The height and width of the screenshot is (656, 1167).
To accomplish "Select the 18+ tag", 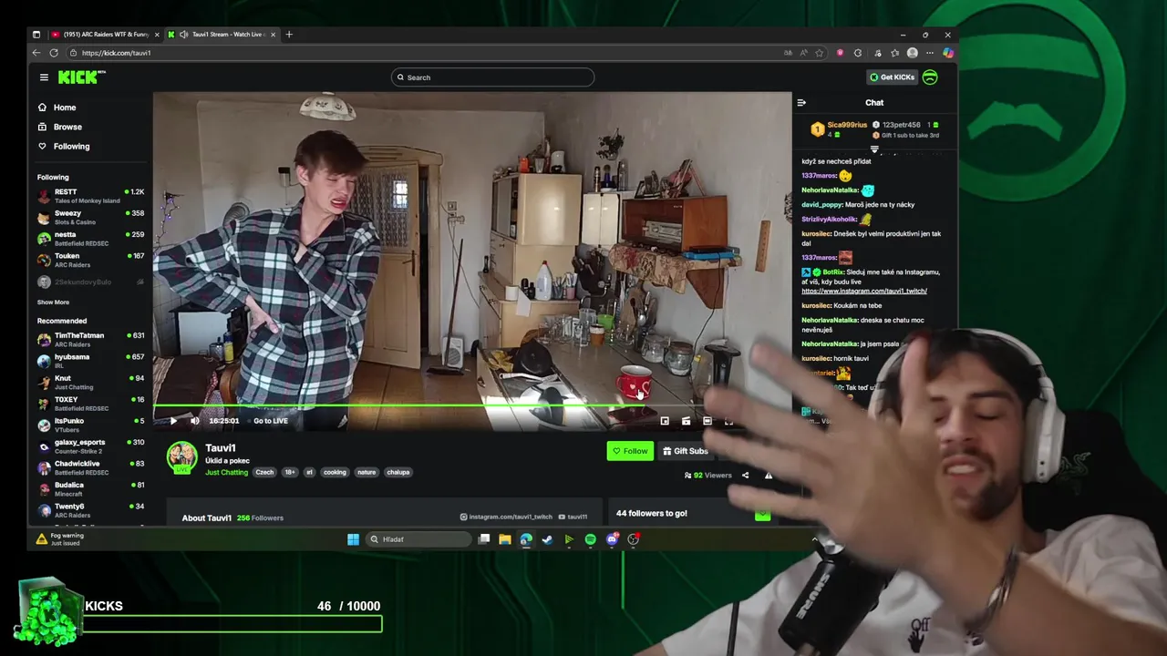I will [x=290, y=472].
